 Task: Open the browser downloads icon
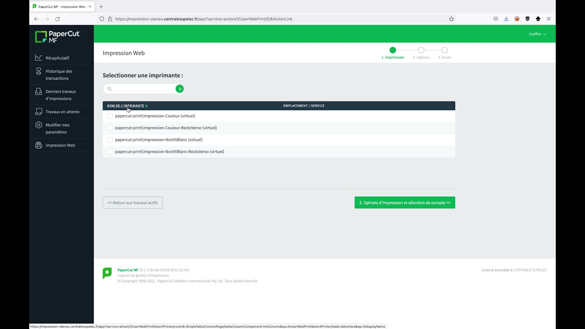(506, 19)
